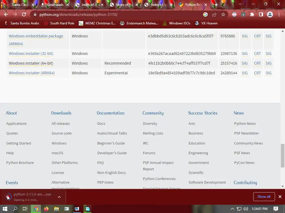Open the Downloads footer heading
The height and width of the screenshot is (213, 285).
point(61,113)
